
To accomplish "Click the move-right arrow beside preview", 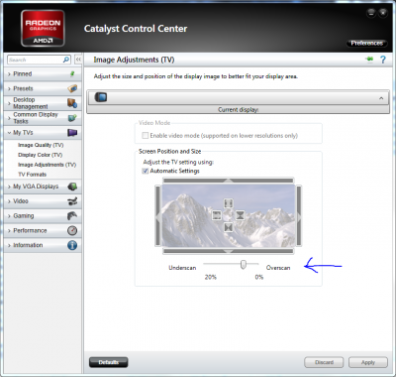I will (x=299, y=216).
